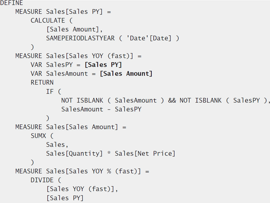Click Sales[Net Price] column reference
Viewport: 270px width, 203px height.
coord(145,154)
